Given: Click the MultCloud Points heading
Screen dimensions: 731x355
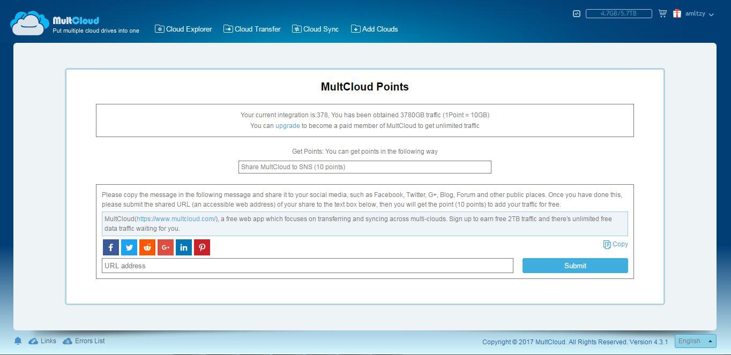Looking at the screenshot, I should click(x=365, y=87).
